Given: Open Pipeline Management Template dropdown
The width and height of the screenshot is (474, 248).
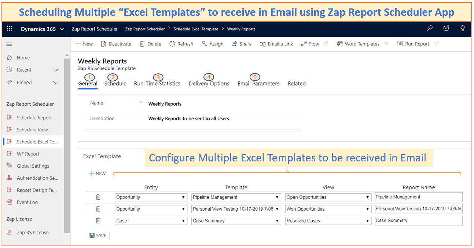Looking at the screenshot, I should (236, 197).
